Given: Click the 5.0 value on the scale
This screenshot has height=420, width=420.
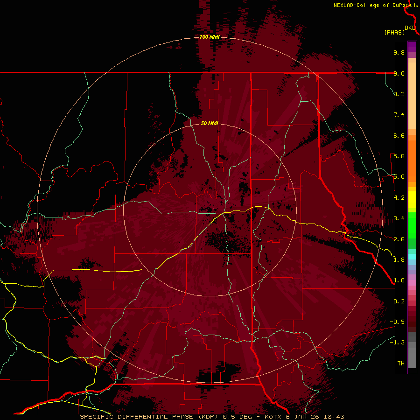Looking at the screenshot, I should pyautogui.click(x=399, y=177).
